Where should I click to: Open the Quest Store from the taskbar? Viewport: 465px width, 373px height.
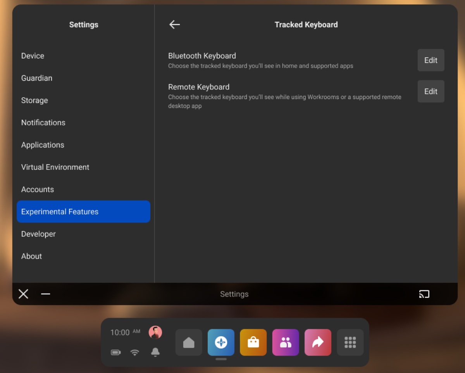pyautogui.click(x=253, y=342)
